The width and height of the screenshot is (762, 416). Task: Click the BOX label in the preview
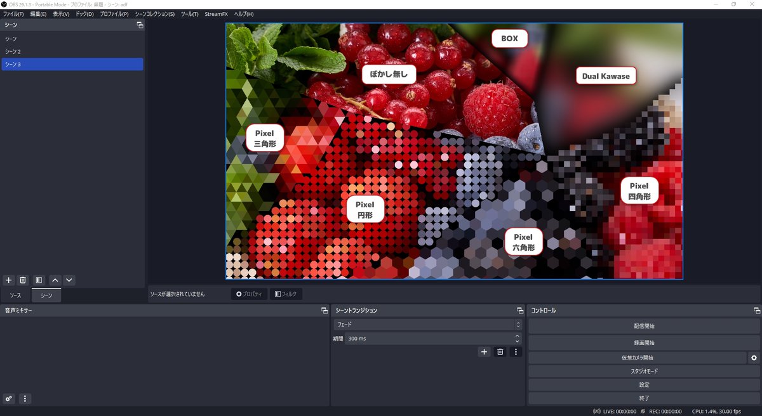(x=510, y=39)
